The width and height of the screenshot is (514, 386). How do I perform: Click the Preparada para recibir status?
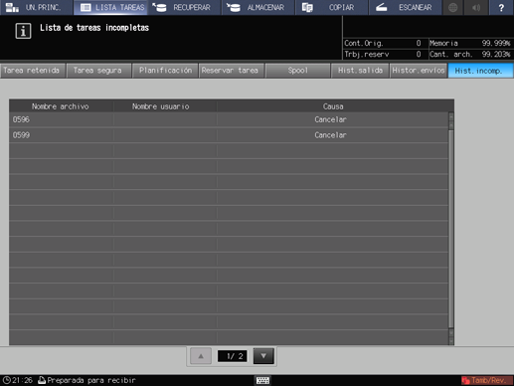(x=86, y=380)
